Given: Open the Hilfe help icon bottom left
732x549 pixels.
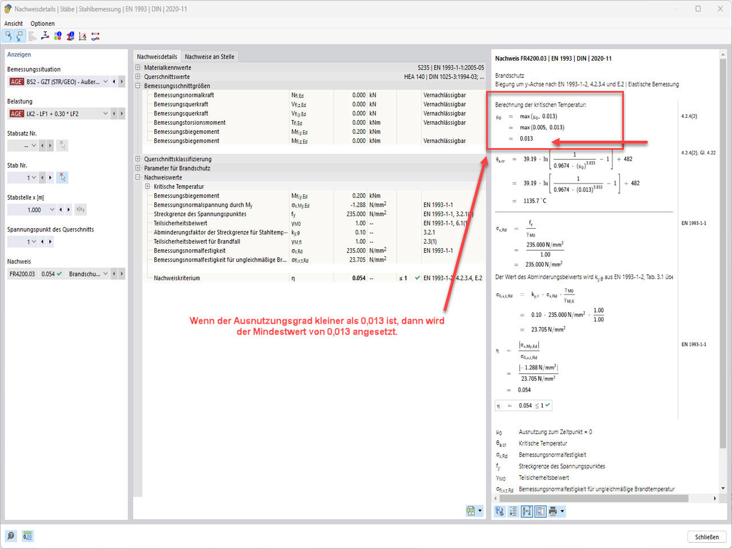Looking at the screenshot, I should 10,536.
